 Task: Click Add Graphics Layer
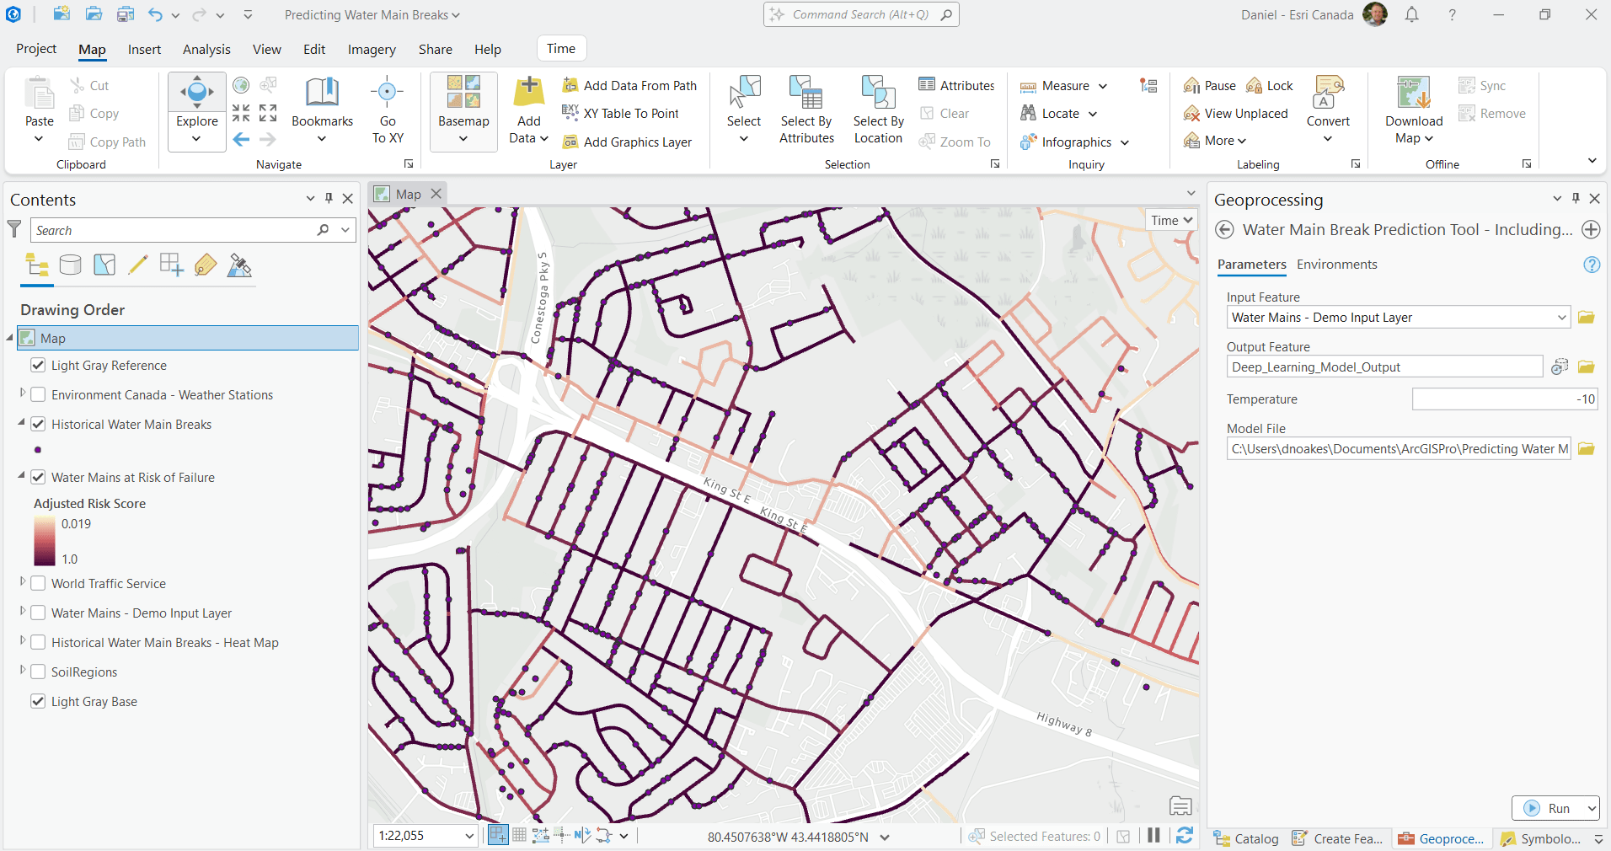click(x=628, y=142)
